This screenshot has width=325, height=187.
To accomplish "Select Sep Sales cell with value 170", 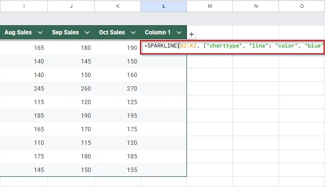I will pos(71,129).
